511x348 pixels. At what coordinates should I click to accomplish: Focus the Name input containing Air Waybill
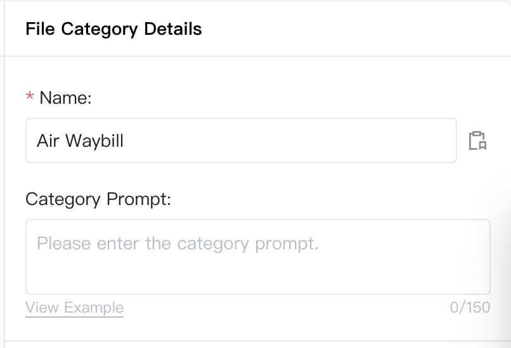(241, 140)
